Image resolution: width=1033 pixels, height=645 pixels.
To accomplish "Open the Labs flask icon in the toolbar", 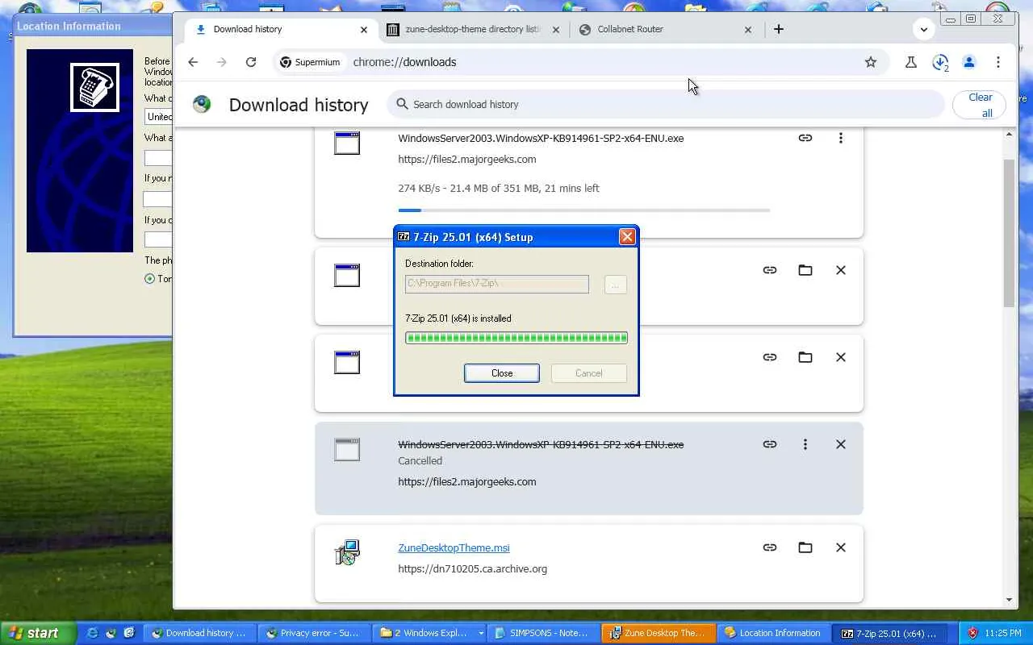I will click(911, 62).
